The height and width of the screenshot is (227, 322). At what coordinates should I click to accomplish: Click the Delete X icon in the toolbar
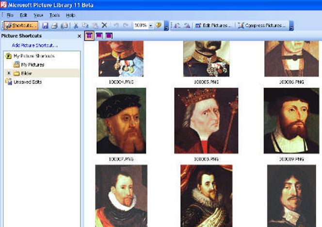[104, 25]
